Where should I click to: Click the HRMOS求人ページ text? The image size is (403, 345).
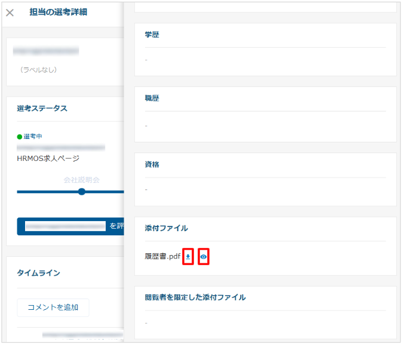tap(48, 158)
